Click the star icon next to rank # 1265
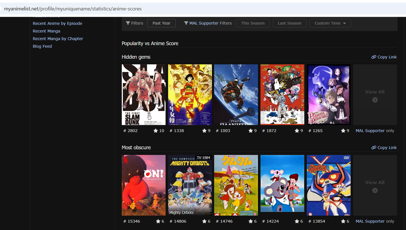 pos(343,131)
